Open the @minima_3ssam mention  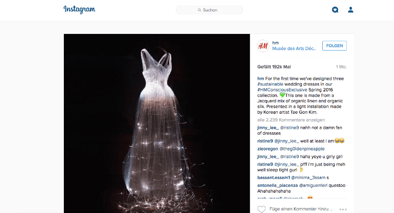click(308, 177)
